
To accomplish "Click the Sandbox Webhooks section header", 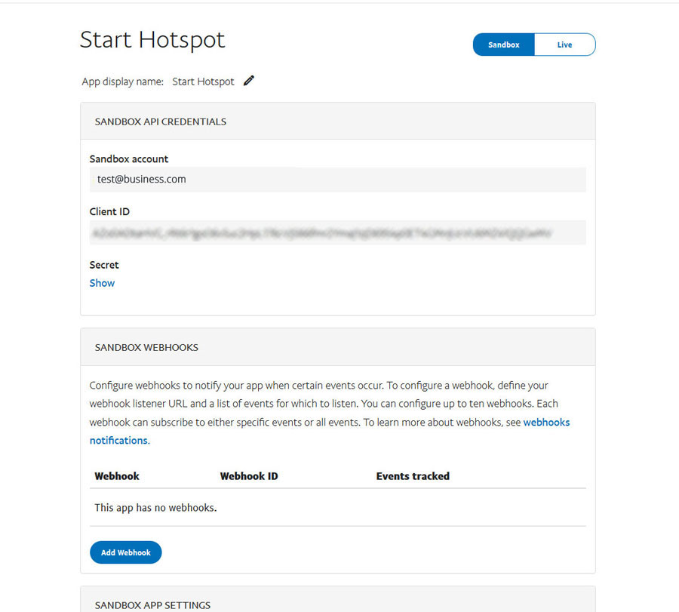I will 146,348.
